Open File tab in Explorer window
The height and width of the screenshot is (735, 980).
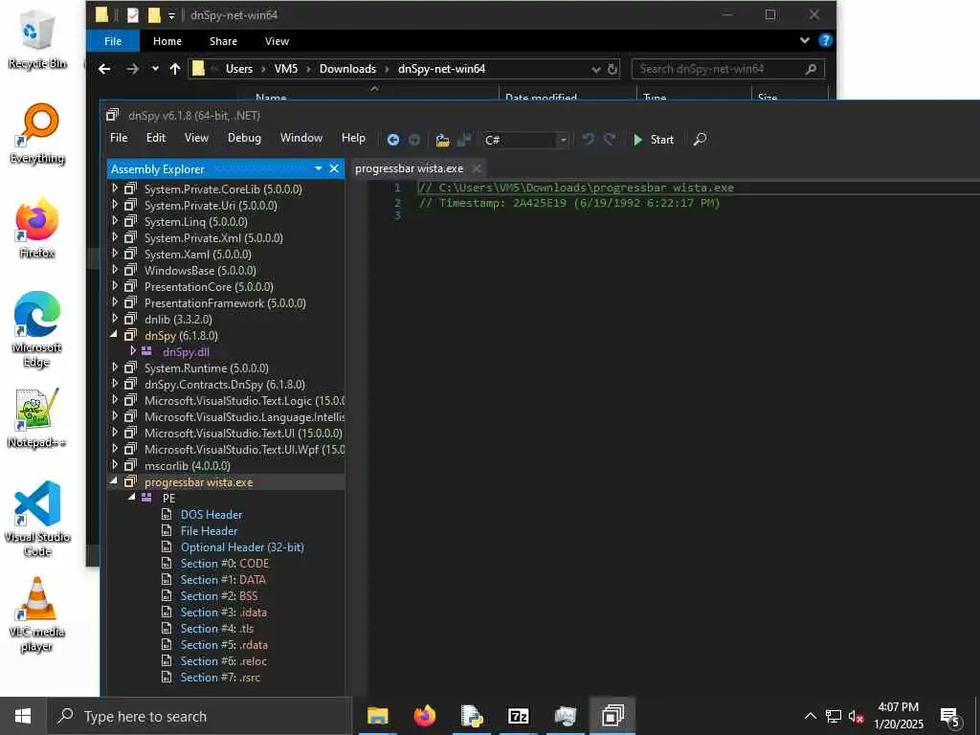point(113,40)
